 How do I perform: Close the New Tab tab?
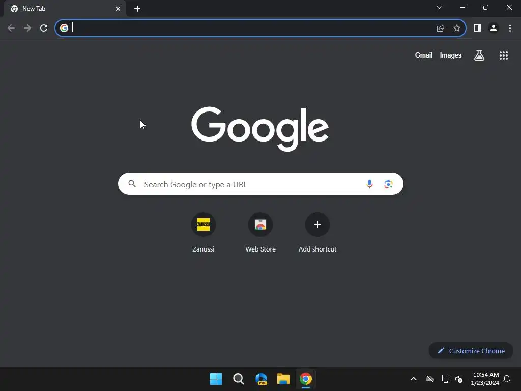pos(118,9)
